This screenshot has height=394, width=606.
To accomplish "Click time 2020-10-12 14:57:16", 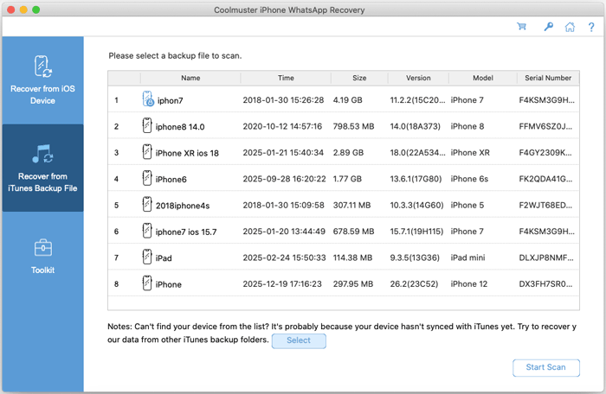I will click(282, 126).
